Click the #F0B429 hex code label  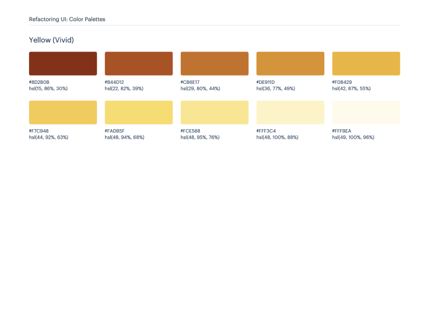tap(342, 82)
